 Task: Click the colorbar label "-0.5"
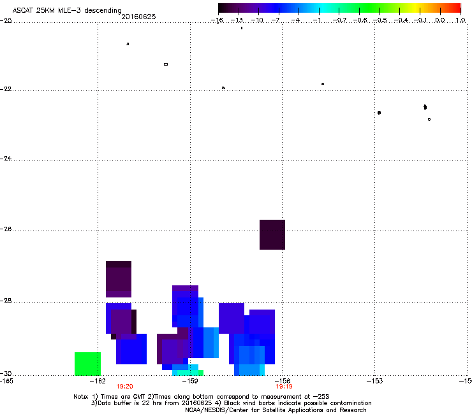coord(380,20)
